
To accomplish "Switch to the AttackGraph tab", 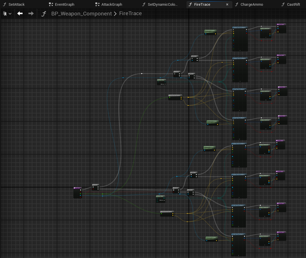I will pos(111,4).
